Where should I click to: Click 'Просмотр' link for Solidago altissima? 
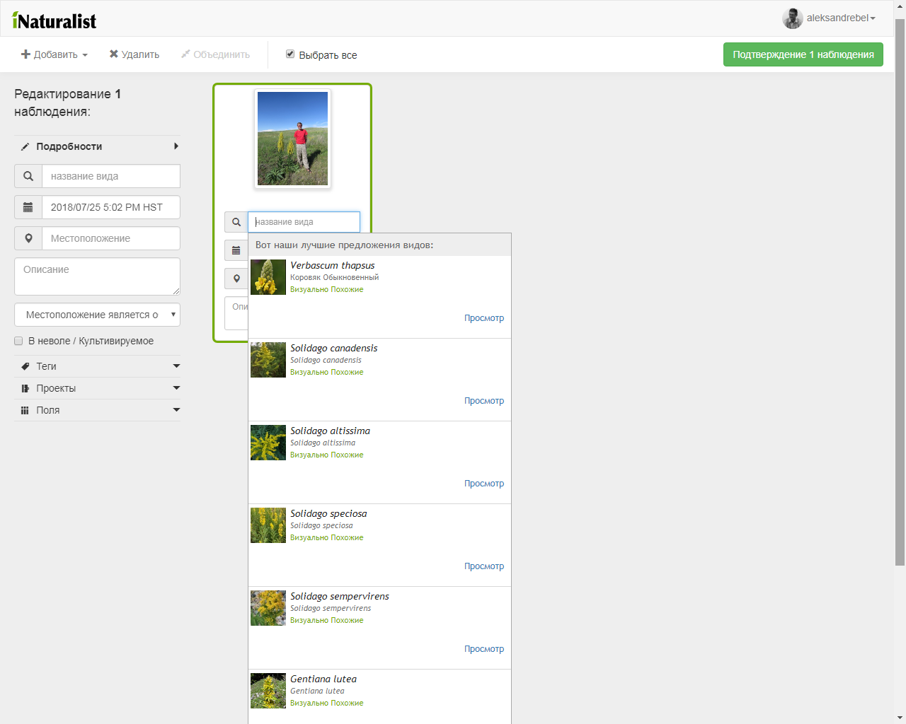[x=484, y=484]
